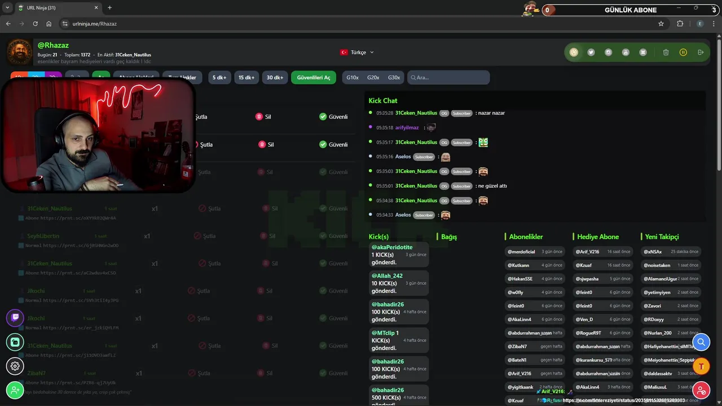Image resolution: width=722 pixels, height=406 pixels.
Task: Click the arifyilmaz username in Kick Chat
Action: click(407, 127)
